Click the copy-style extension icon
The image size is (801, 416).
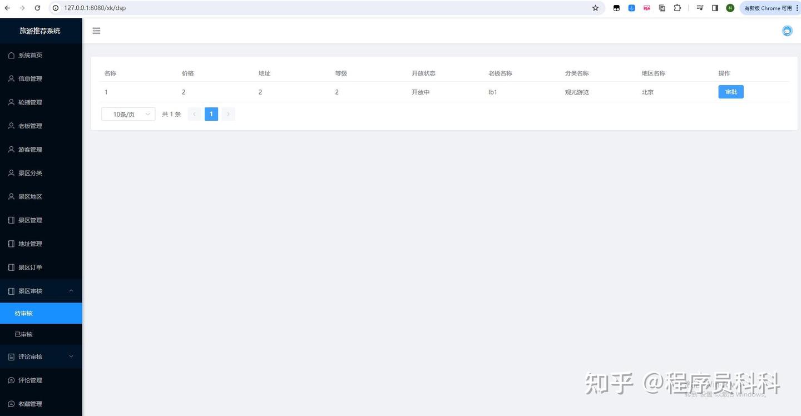(x=662, y=8)
